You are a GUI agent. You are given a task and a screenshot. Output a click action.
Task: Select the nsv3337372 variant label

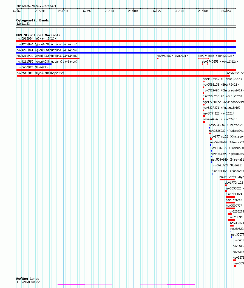[227, 148]
